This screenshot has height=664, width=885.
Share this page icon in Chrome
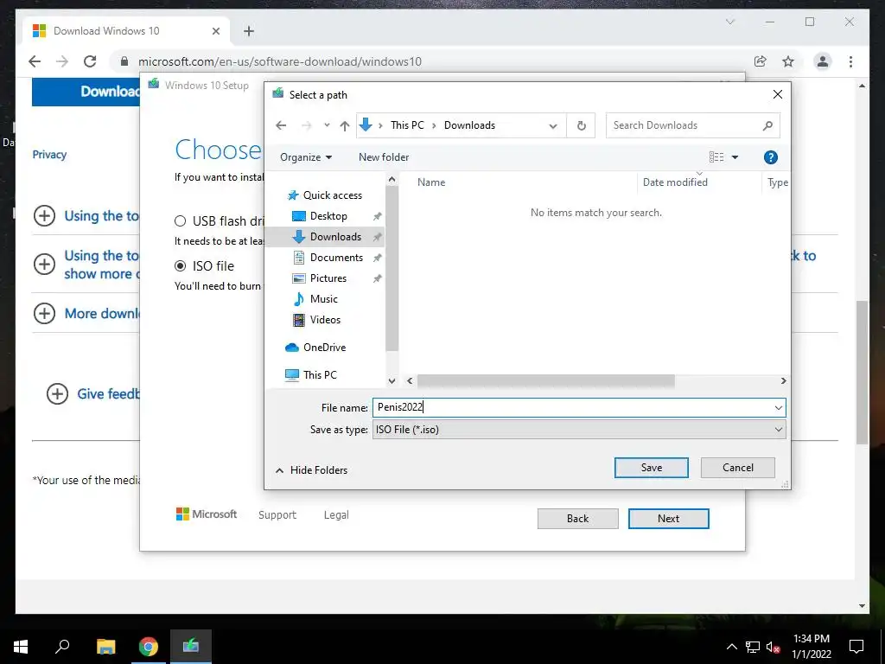point(761,61)
